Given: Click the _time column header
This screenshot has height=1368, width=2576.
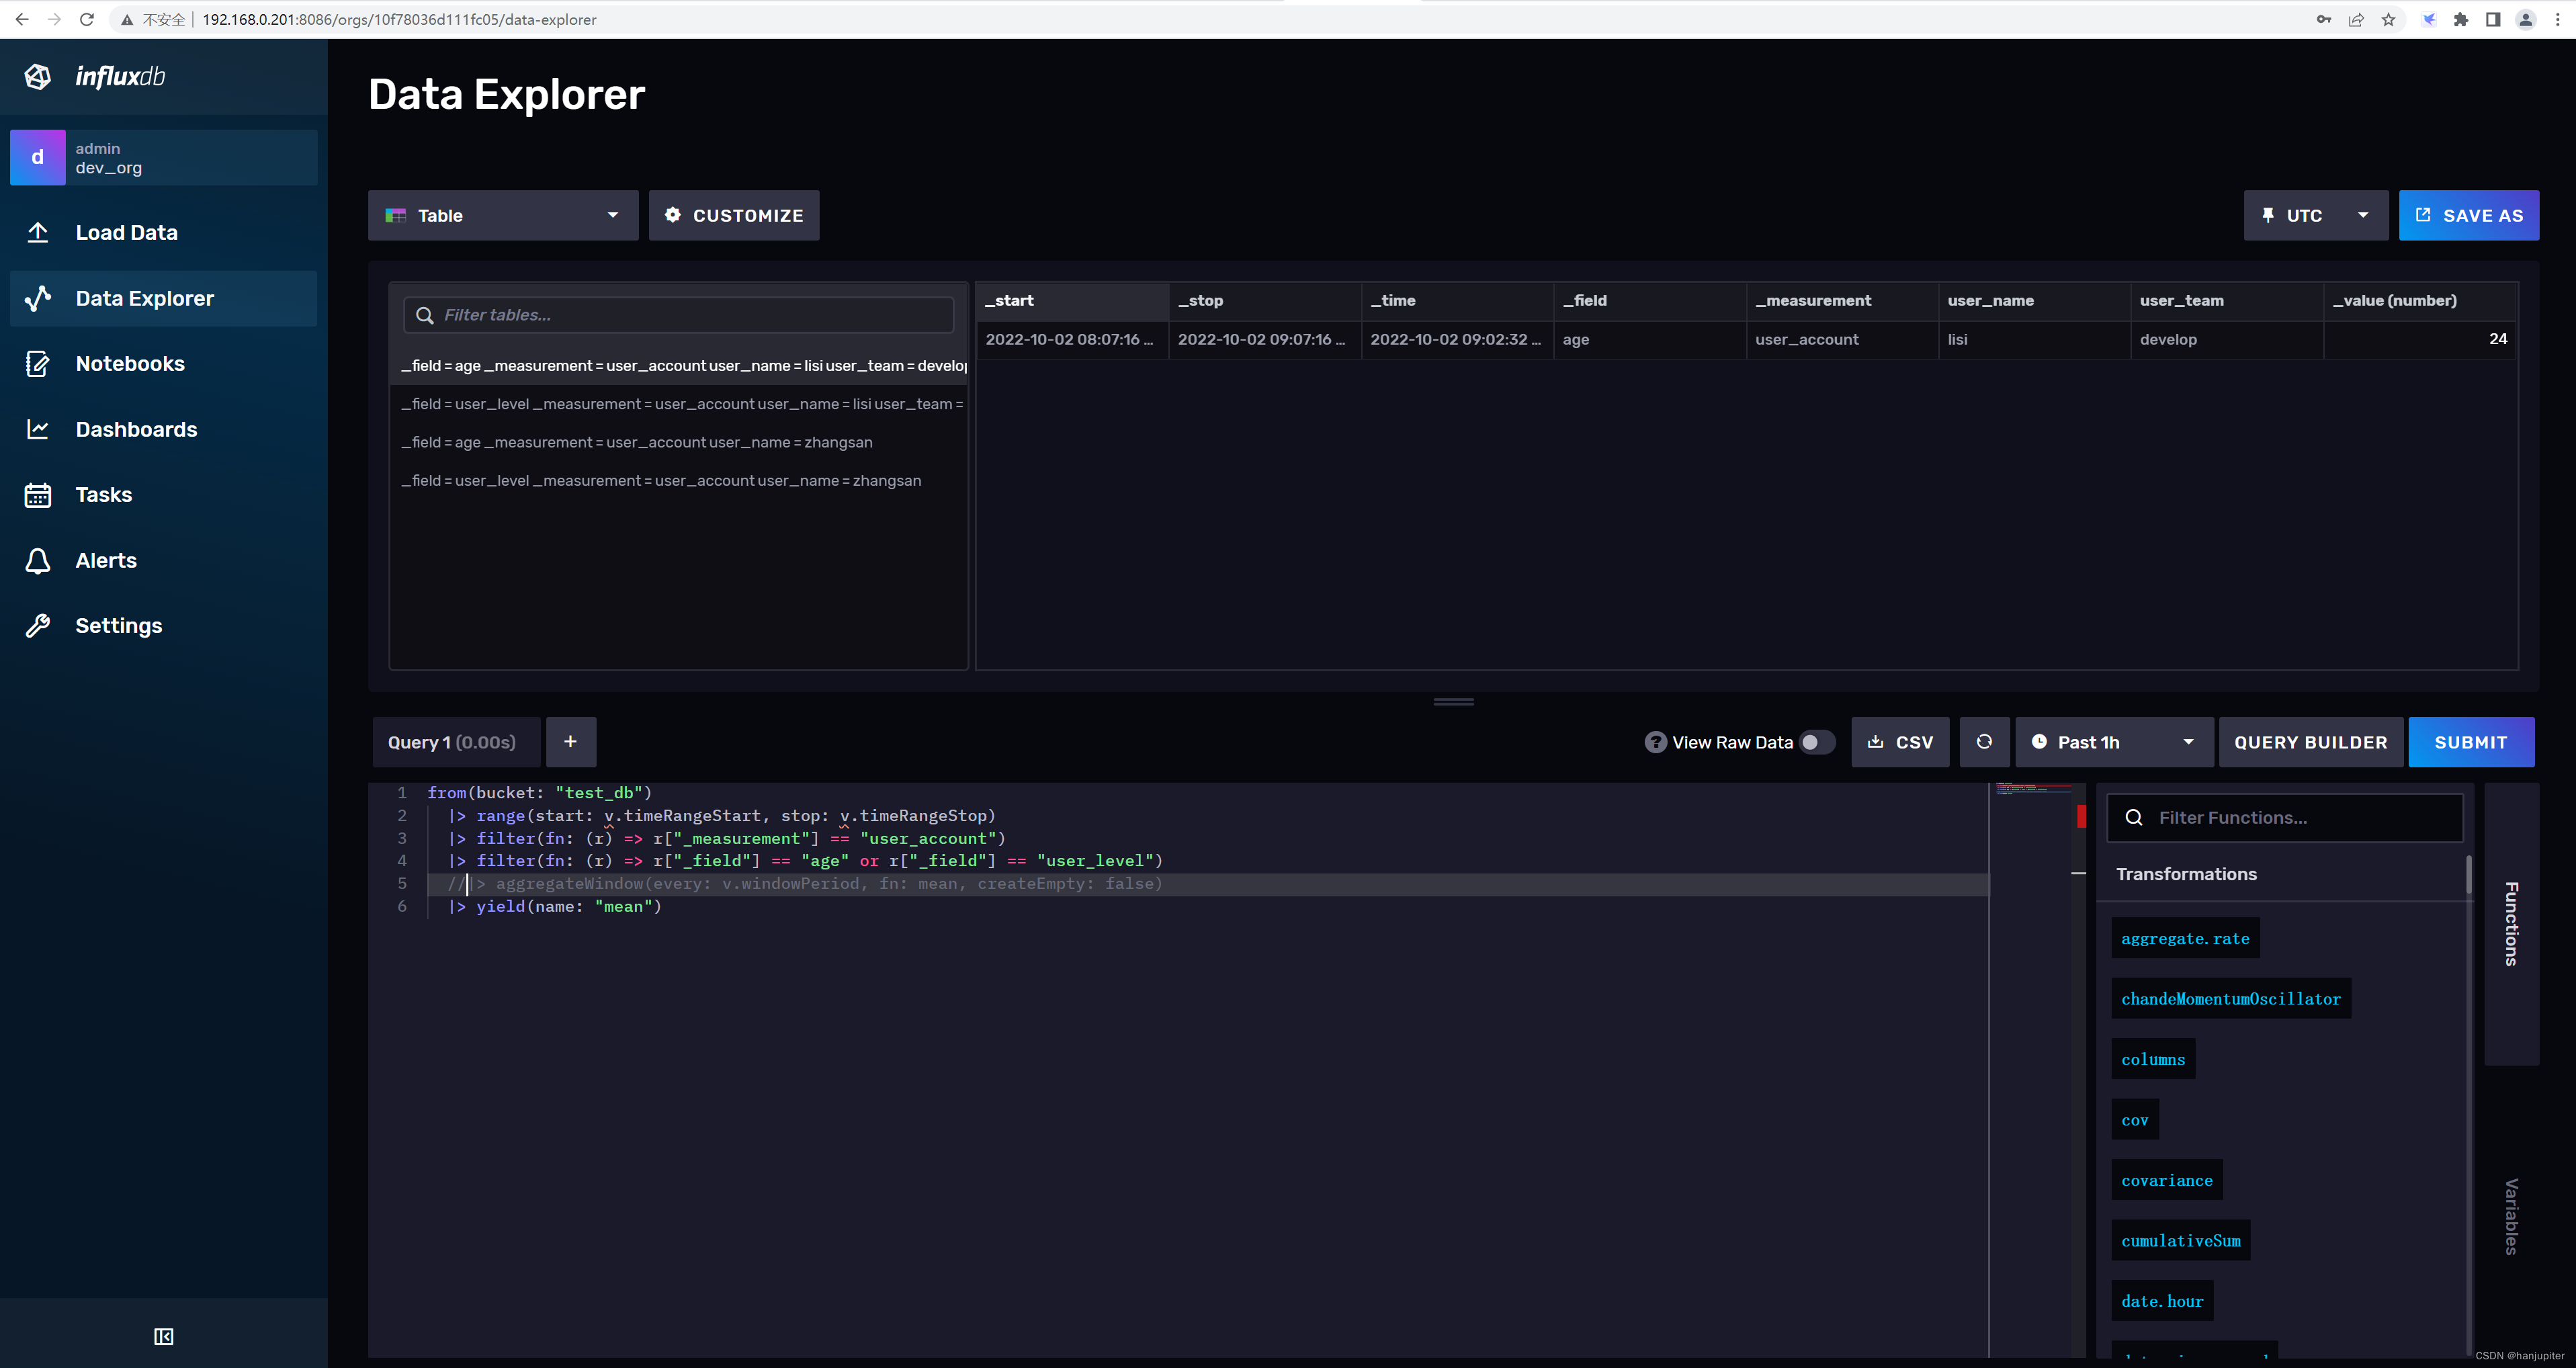Looking at the screenshot, I should [x=1457, y=301].
